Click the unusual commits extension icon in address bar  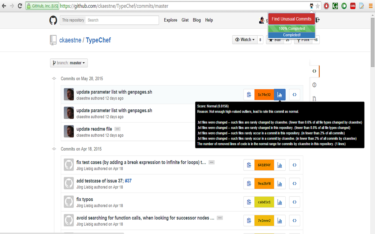pyautogui.click(x=311, y=6)
